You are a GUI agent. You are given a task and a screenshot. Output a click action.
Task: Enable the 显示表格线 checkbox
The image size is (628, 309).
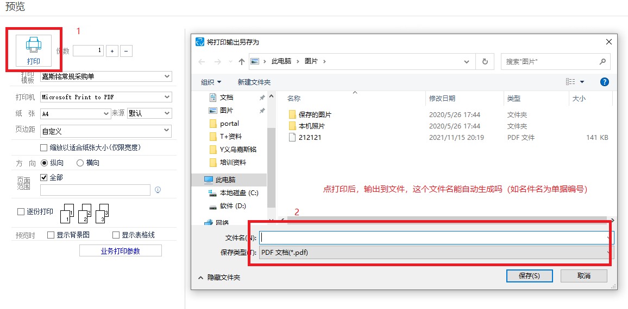(116, 235)
